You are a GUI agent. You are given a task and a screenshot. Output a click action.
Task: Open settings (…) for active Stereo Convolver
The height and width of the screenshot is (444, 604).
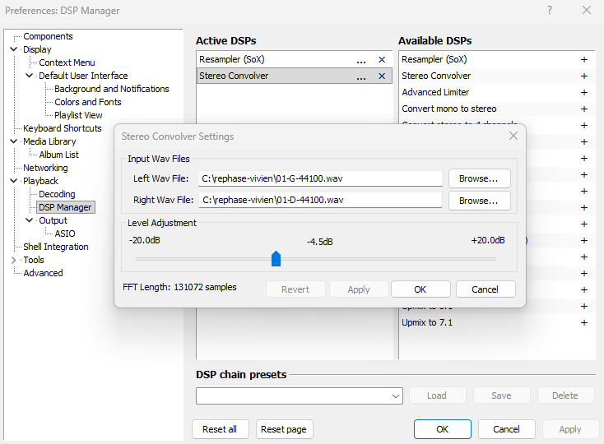[361, 76]
